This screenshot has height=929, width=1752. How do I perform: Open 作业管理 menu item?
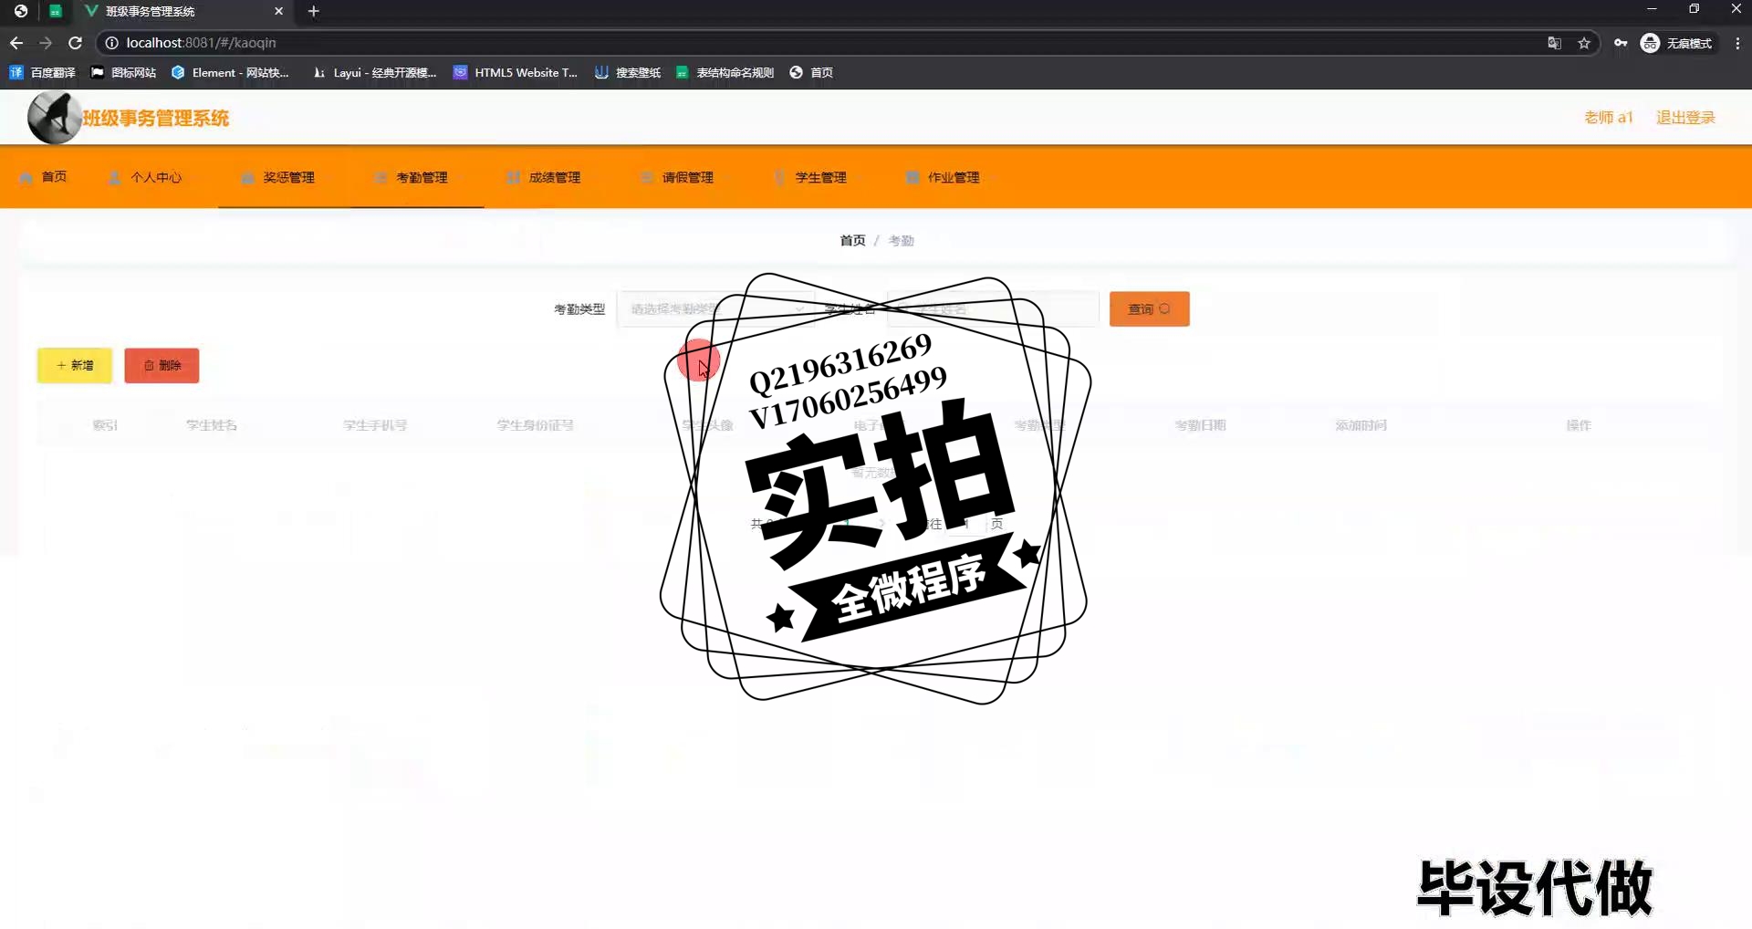coord(943,177)
